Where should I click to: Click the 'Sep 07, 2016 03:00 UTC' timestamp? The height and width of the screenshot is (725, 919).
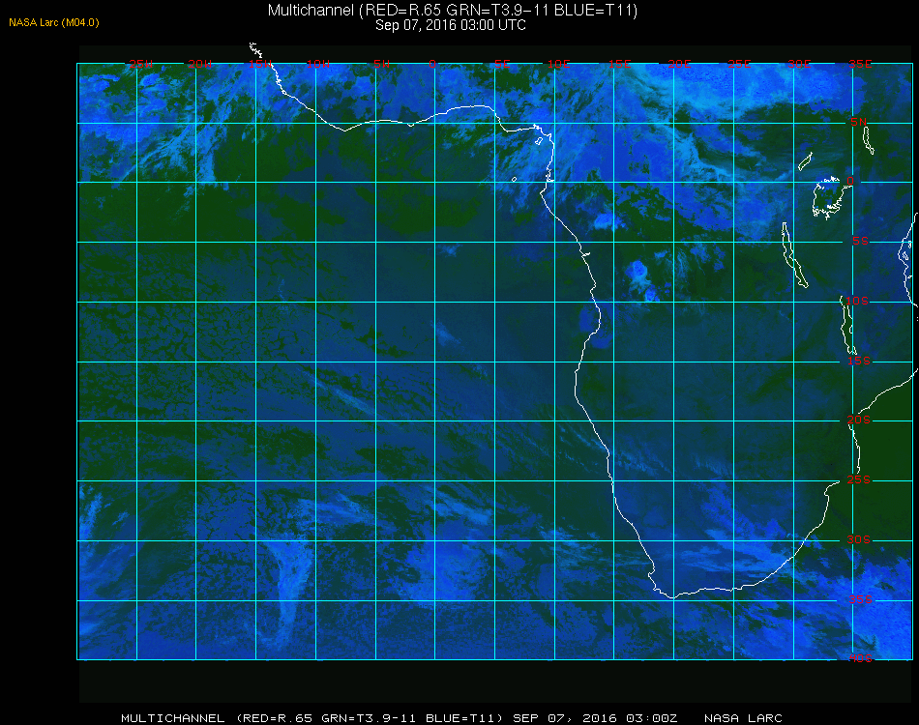coord(451,25)
